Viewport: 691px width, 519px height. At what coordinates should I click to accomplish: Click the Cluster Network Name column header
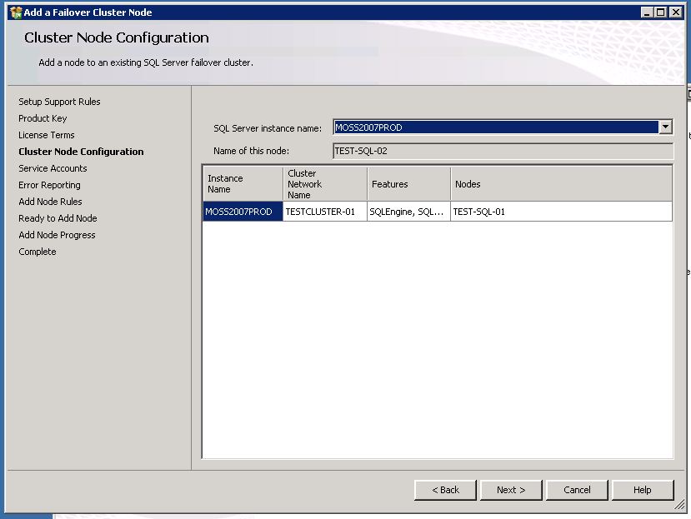coord(325,184)
